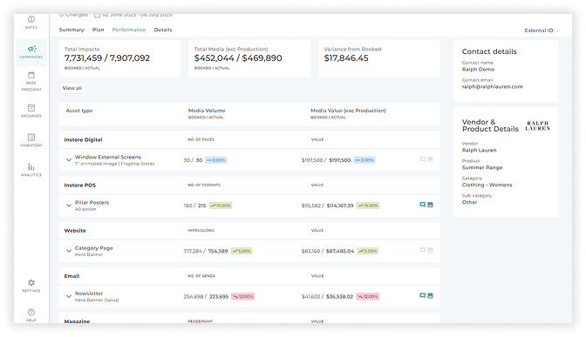Click the Magazine section heading
Image resolution: width=586 pixels, height=337 pixels.
coord(77,321)
